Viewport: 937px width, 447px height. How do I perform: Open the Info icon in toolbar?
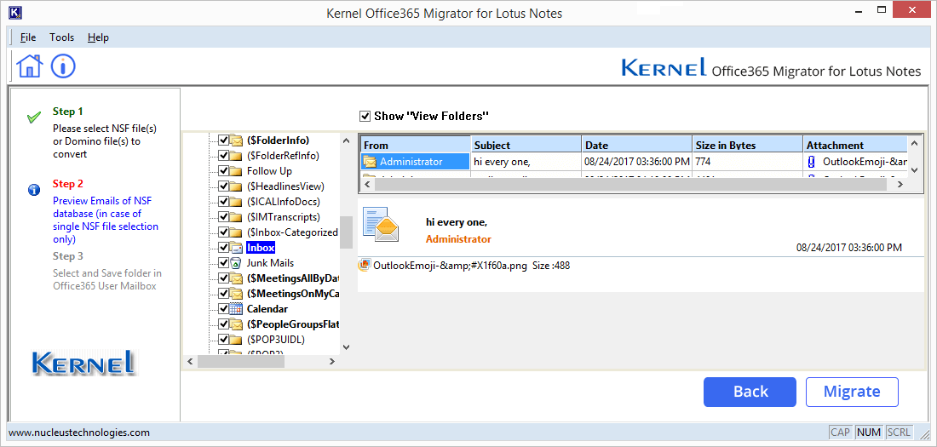pos(63,66)
